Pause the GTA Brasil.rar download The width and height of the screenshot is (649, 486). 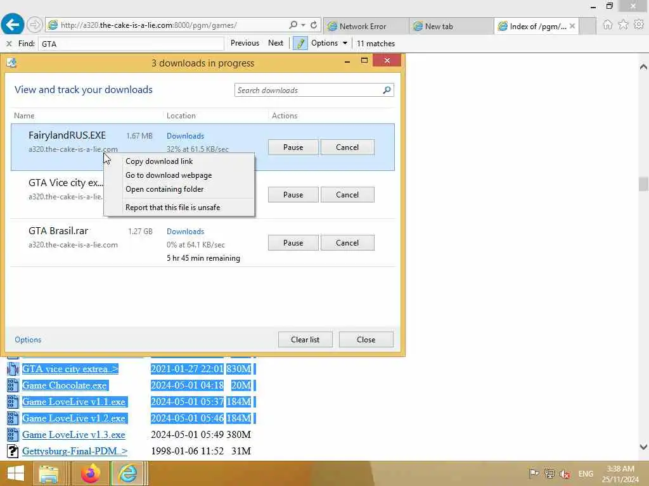click(293, 242)
